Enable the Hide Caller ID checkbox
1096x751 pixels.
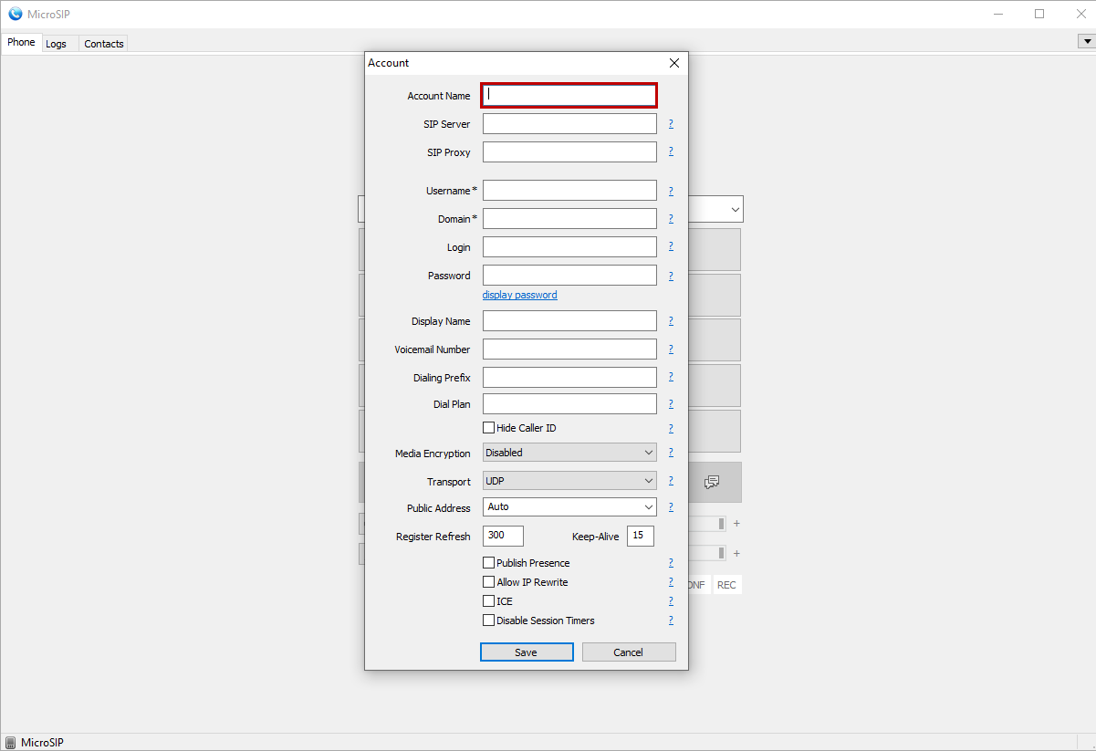tap(489, 428)
